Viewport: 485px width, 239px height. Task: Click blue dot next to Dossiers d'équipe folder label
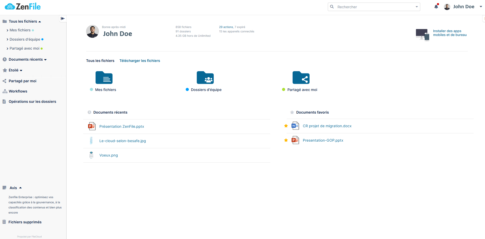(187, 89)
